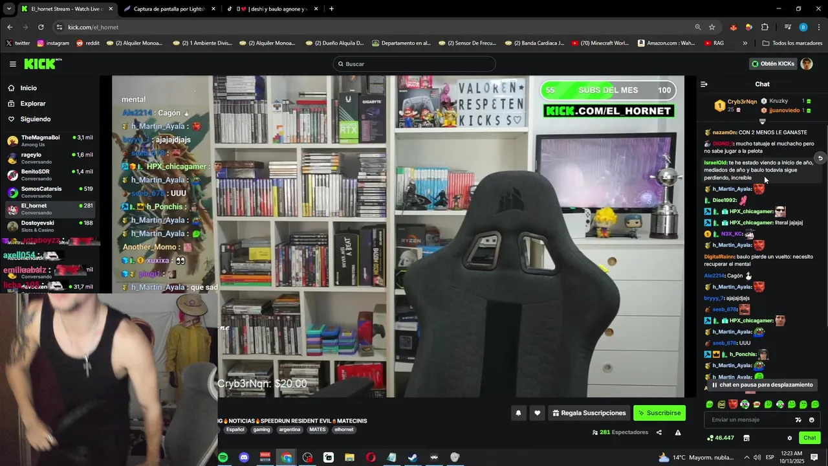The width and height of the screenshot is (828, 466).
Task: Open Chrome media controls icon
Action: point(787,27)
